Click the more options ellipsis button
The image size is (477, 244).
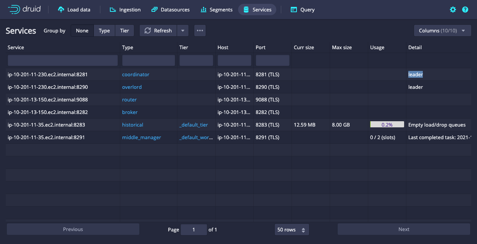tap(200, 30)
